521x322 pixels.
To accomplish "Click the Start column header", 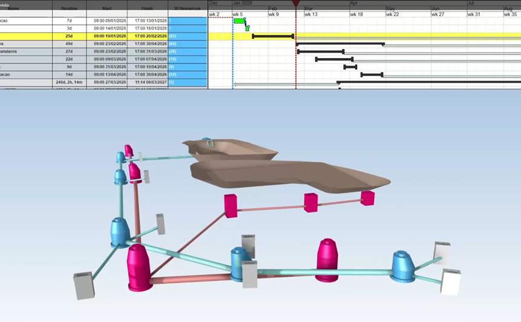I will pyautogui.click(x=106, y=8).
